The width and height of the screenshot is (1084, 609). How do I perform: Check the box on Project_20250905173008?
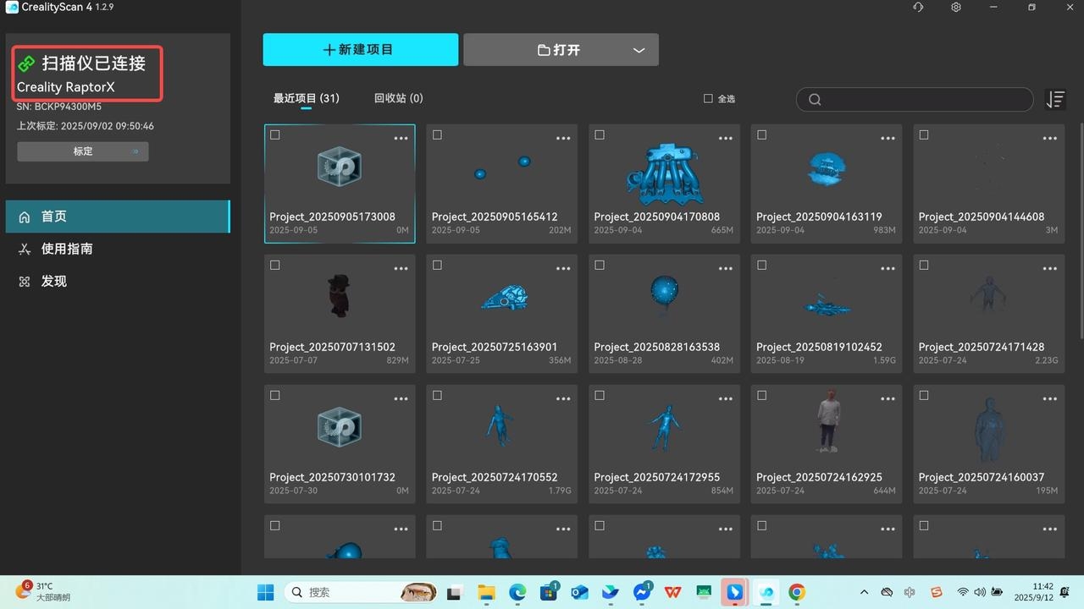(274, 135)
